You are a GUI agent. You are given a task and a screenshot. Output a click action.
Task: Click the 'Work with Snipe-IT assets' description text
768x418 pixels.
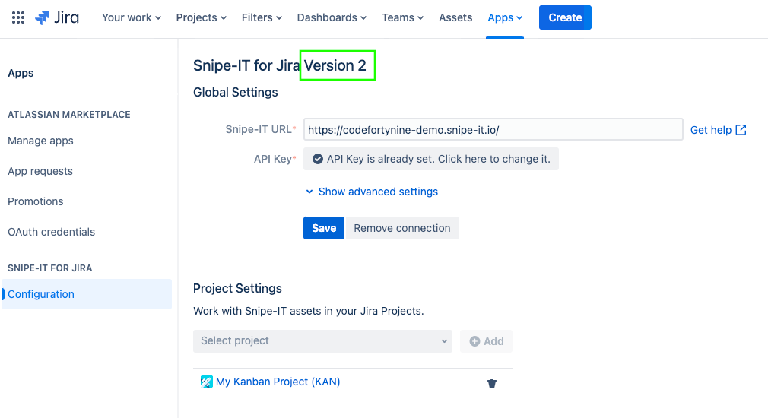coord(309,312)
